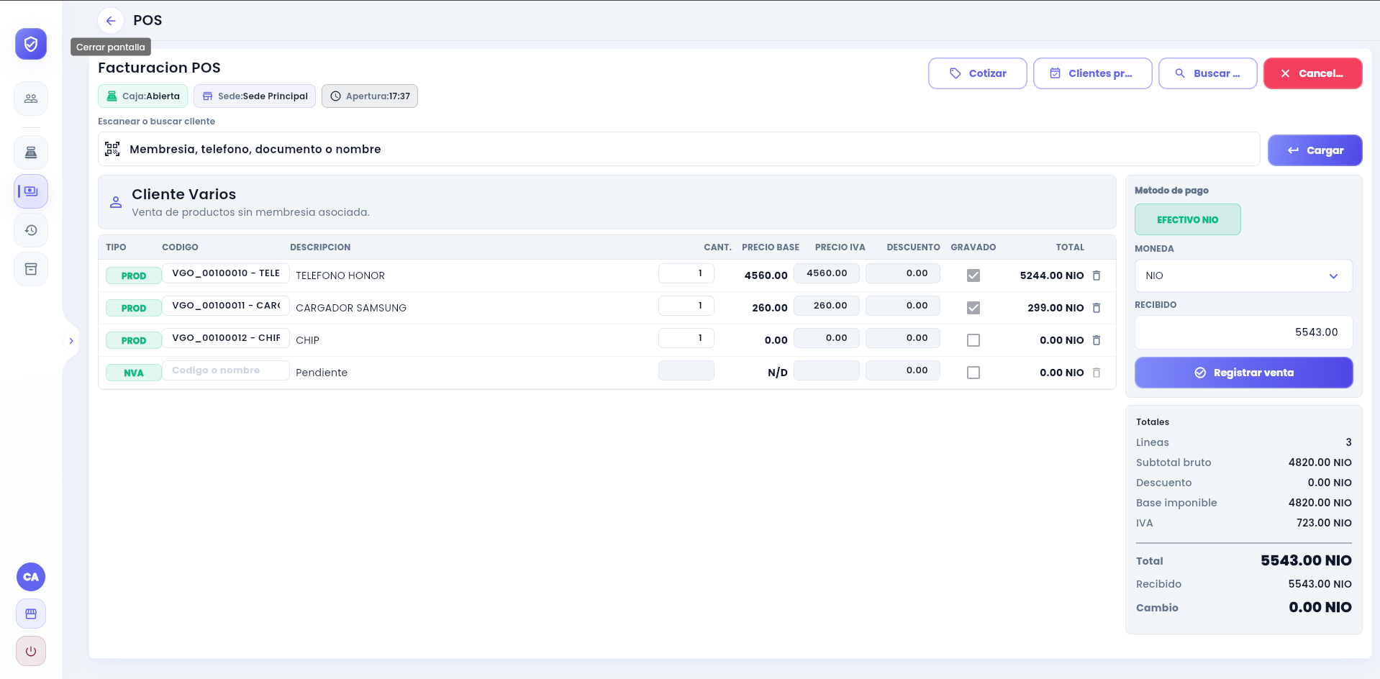Delete the TELEFONO HONOR line

pyautogui.click(x=1097, y=275)
